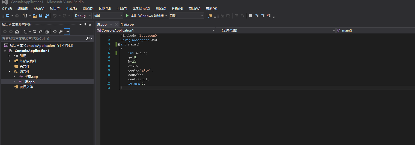Open the main() member dropdown
This screenshot has width=415, height=145.
[x=375, y=30]
